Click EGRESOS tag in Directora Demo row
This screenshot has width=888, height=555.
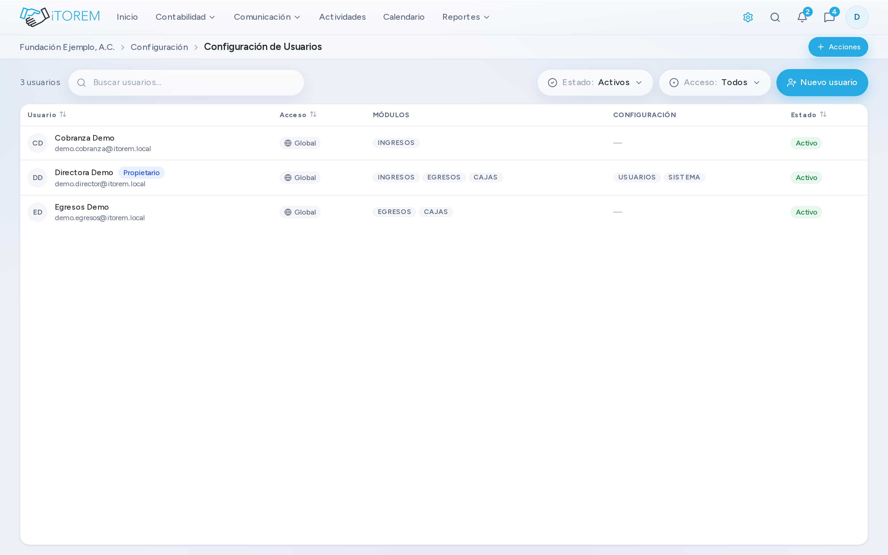(444, 177)
